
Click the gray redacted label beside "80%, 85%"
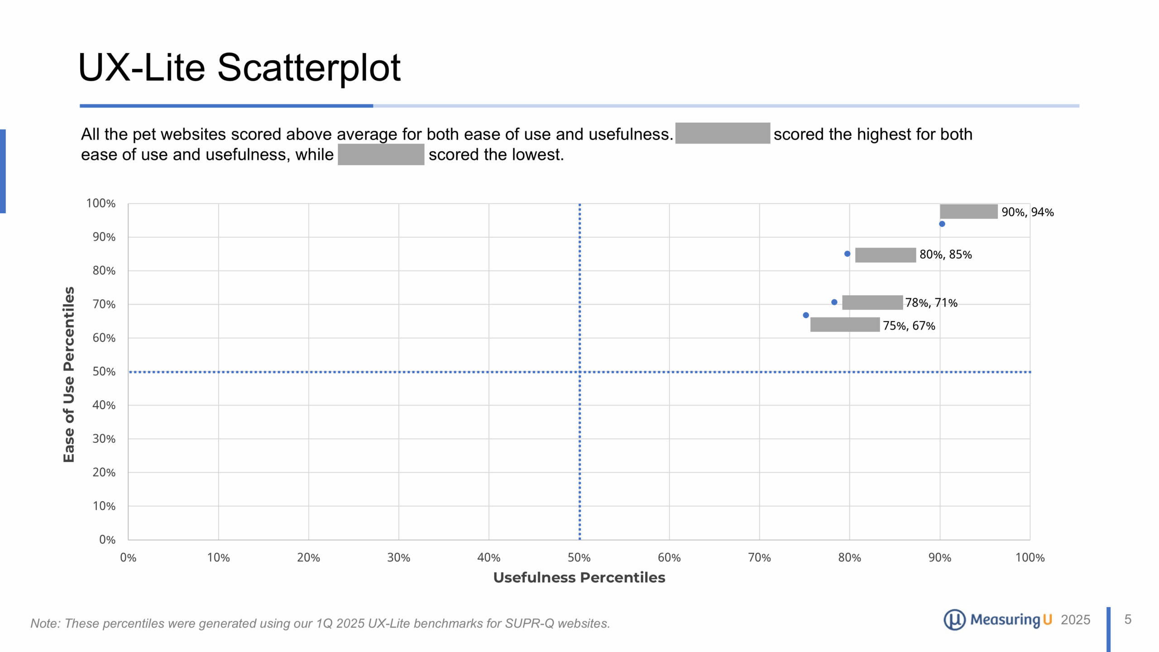(x=885, y=255)
